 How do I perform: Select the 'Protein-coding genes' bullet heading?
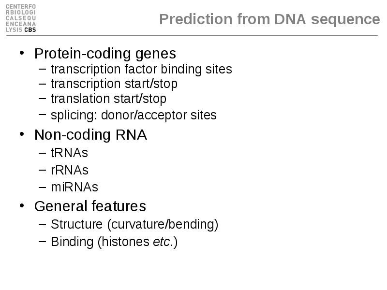tap(105, 53)
